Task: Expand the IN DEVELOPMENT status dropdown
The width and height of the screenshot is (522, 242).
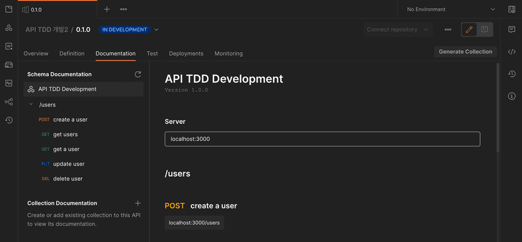Action: (x=157, y=30)
